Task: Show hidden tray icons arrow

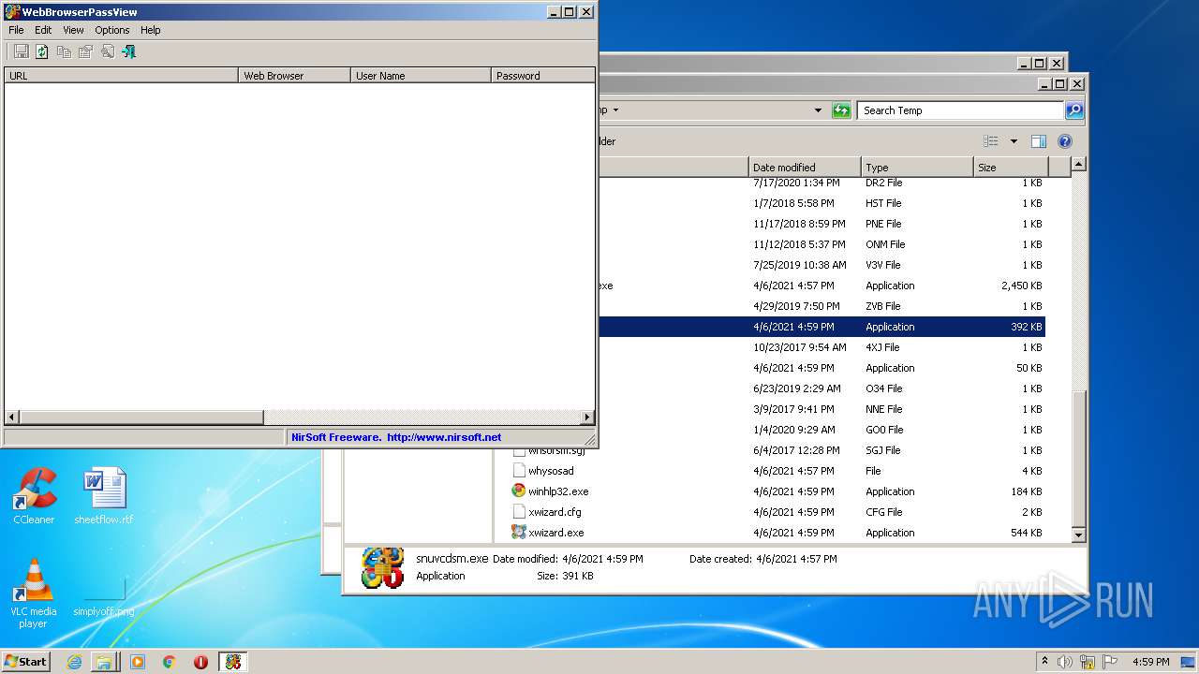Action: click(1044, 661)
